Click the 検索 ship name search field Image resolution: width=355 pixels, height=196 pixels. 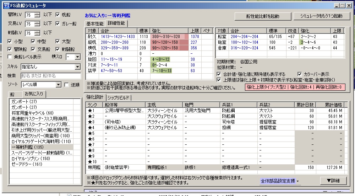point(51,76)
